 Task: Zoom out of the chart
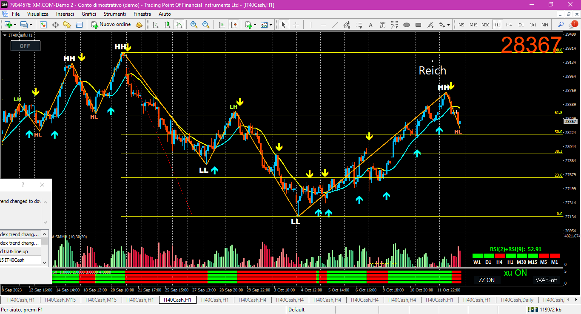[x=206, y=25]
